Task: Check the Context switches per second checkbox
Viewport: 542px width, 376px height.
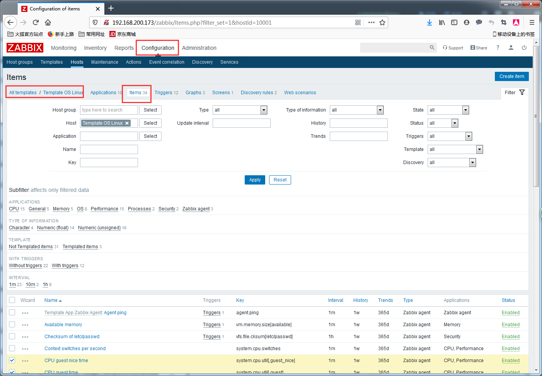Action: coord(12,348)
